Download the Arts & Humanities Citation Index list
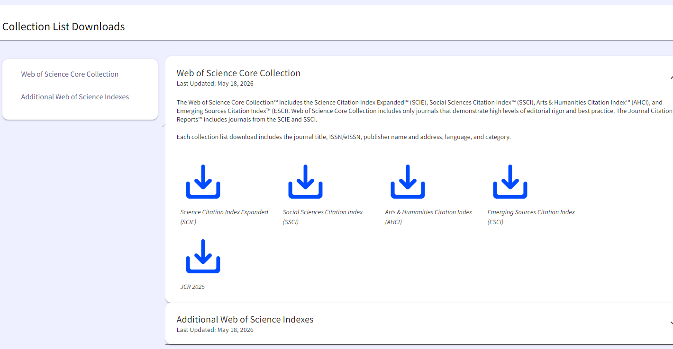Viewport: 673px width, 349px height. (408, 182)
